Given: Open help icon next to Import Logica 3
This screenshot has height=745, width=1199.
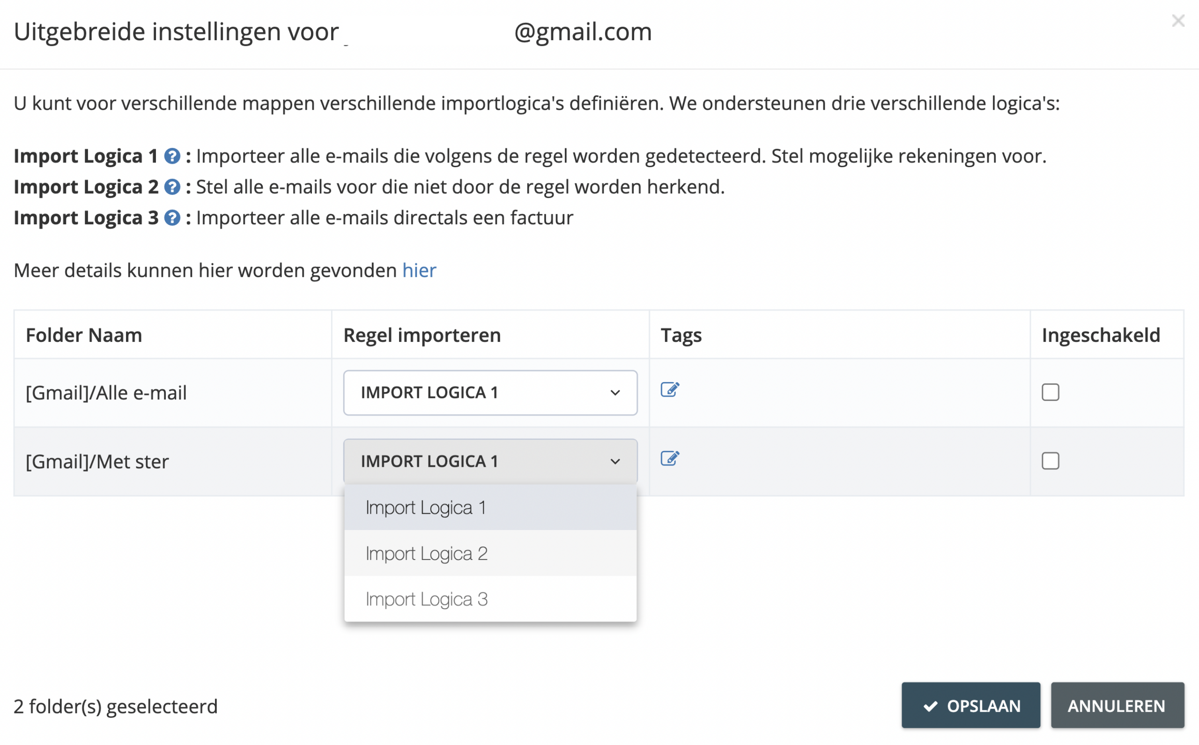Looking at the screenshot, I should click(172, 218).
